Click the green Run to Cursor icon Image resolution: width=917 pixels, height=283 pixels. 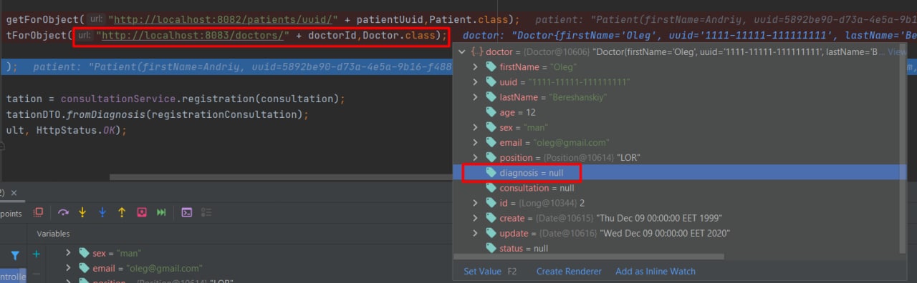161,212
